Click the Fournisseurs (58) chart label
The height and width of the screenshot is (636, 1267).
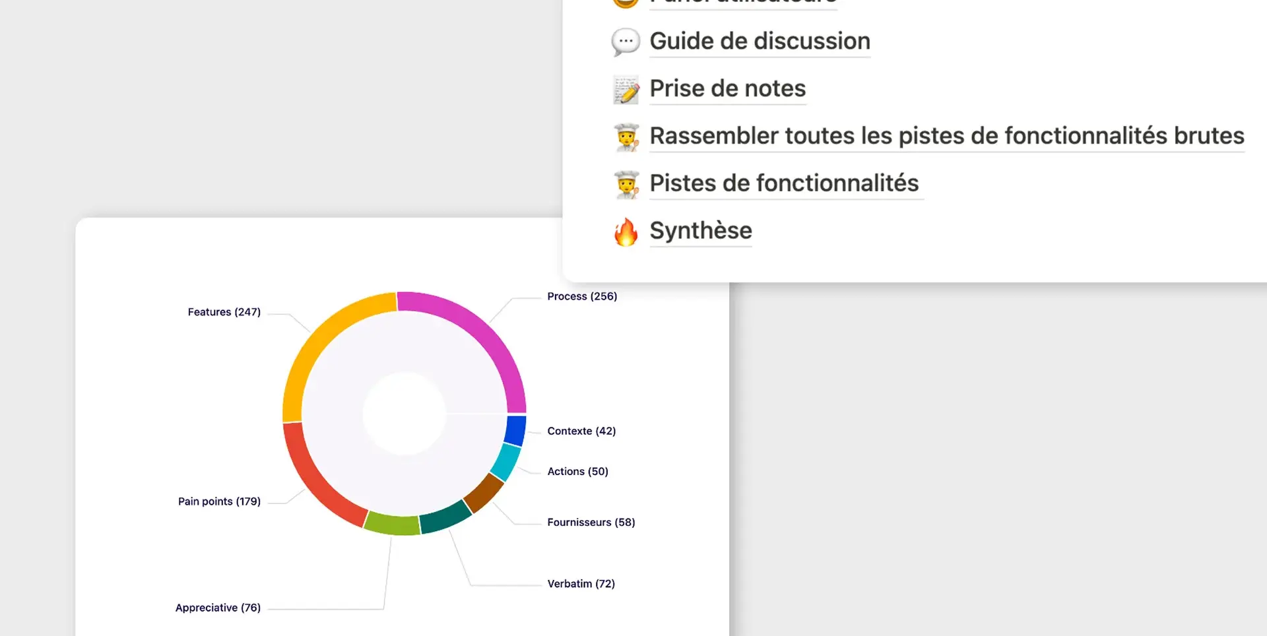point(591,523)
